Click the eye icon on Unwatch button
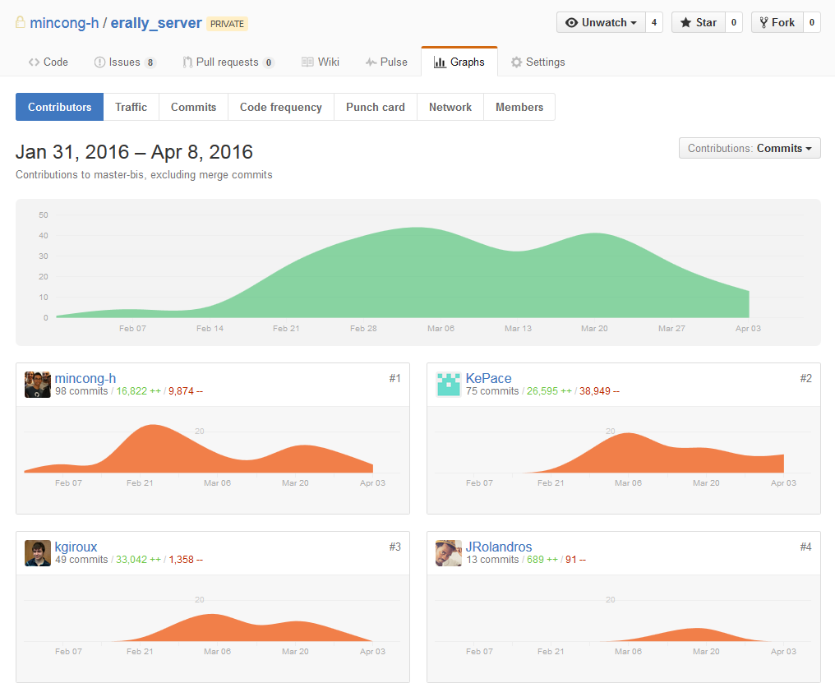The image size is (835, 697). pos(571,22)
